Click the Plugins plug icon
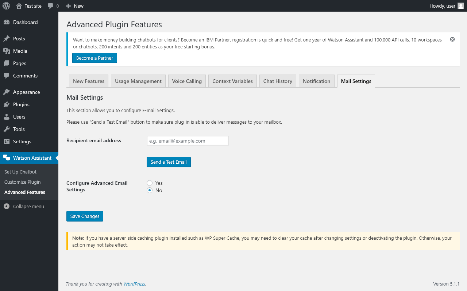467x291 pixels. (7, 104)
